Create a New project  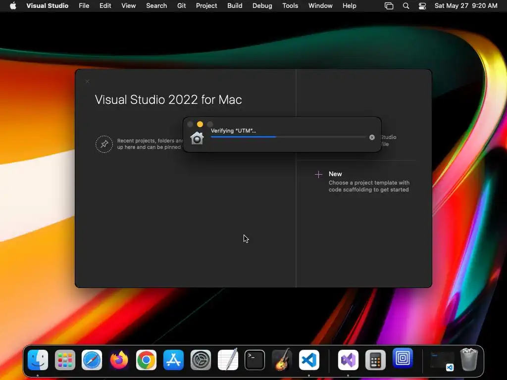[x=335, y=174]
